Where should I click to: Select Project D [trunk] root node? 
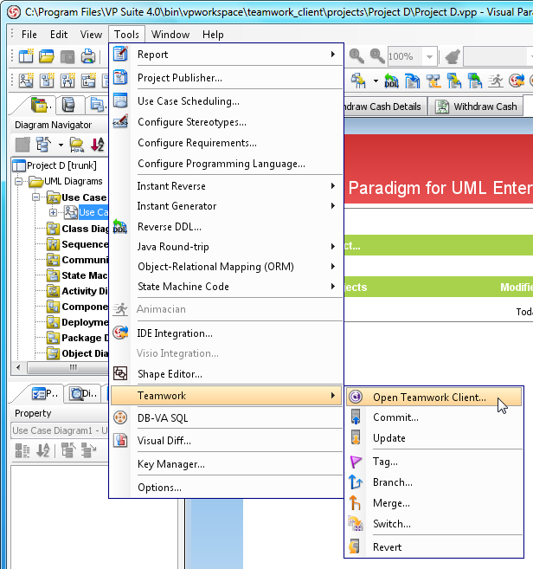coord(55,165)
